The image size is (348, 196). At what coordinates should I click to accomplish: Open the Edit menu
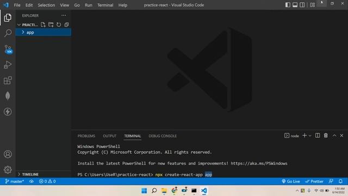[x=29, y=5]
